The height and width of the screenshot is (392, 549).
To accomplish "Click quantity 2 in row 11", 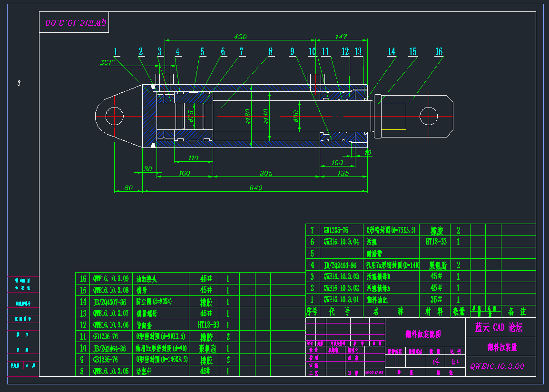I will click(x=228, y=337).
